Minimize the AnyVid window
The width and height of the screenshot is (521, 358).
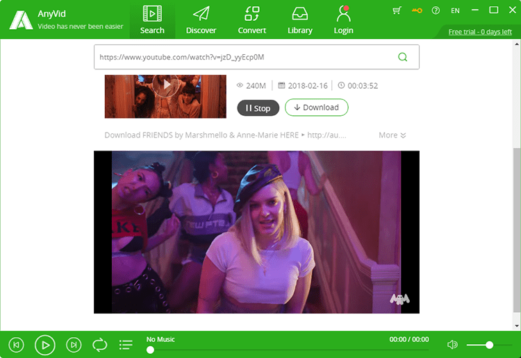tap(475, 10)
